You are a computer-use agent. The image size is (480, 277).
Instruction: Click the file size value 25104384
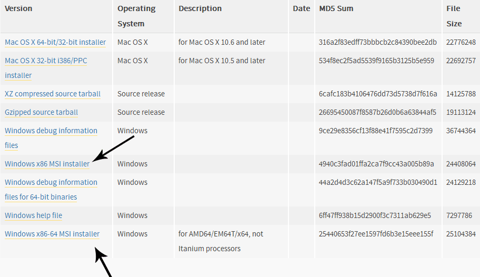tap(461, 234)
